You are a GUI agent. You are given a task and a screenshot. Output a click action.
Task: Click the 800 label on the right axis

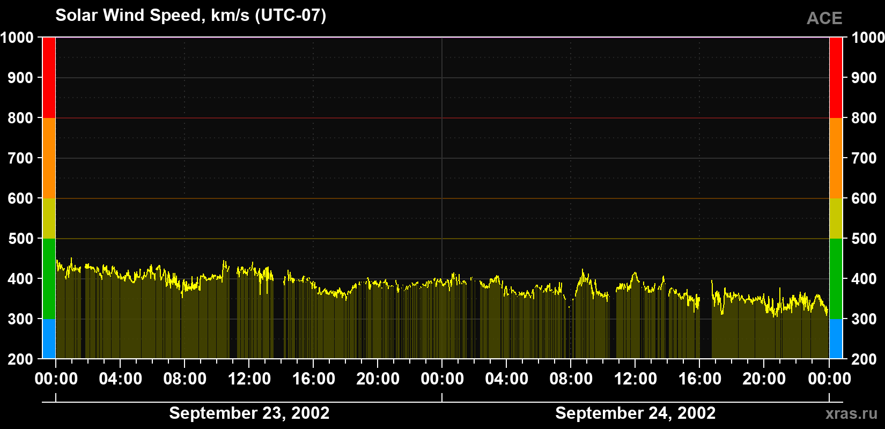click(864, 118)
